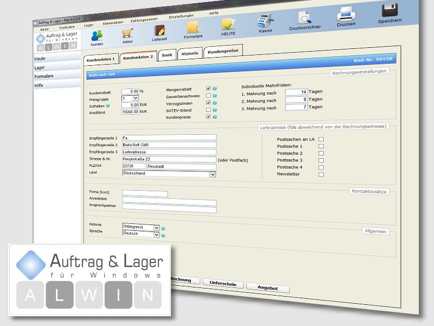Image resolution: width=434 pixels, height=326 pixels.
Task: Click the Kreditlimit field showing 10000.00
Action: (130, 112)
